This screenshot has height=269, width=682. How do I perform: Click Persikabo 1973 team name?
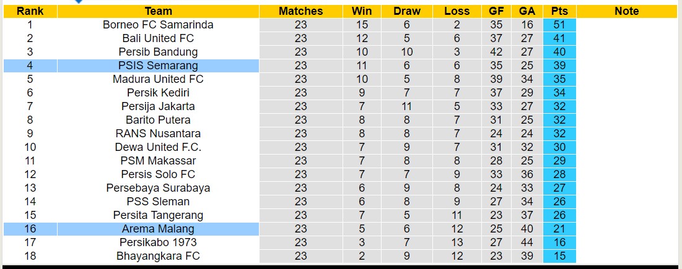tap(158, 242)
